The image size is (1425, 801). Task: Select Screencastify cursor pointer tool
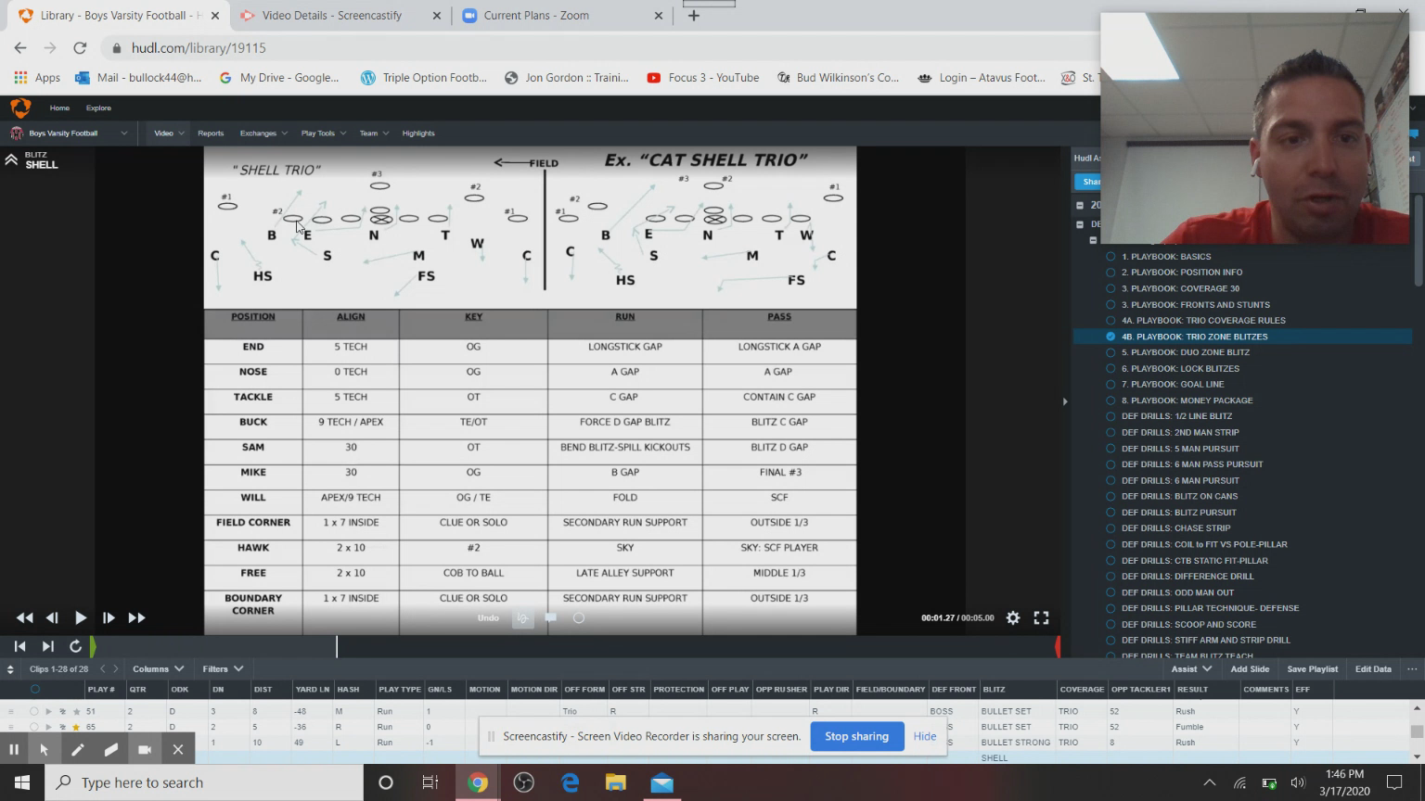44,749
